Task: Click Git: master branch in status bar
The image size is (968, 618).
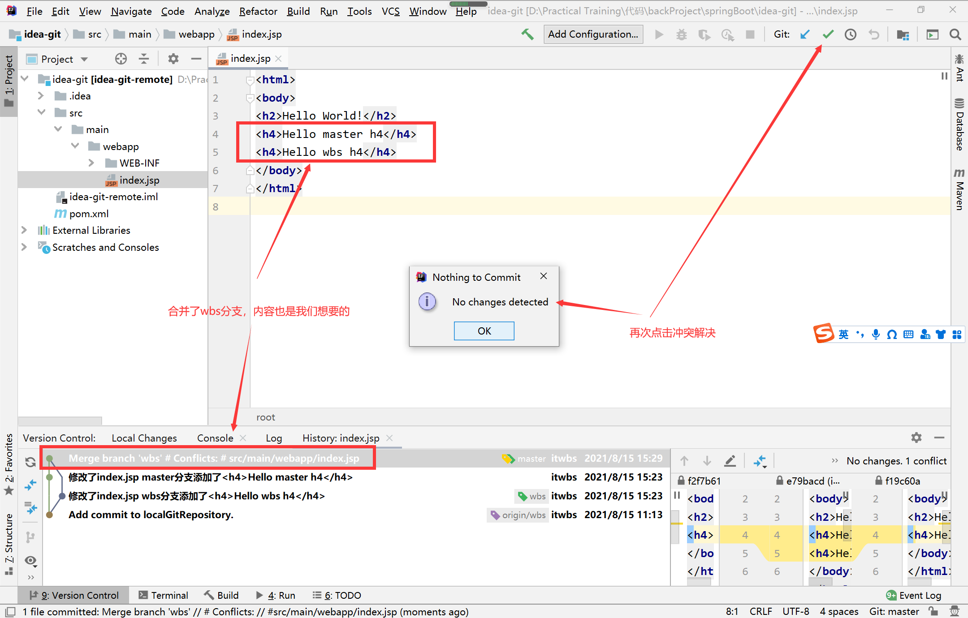Action: pyautogui.click(x=894, y=611)
